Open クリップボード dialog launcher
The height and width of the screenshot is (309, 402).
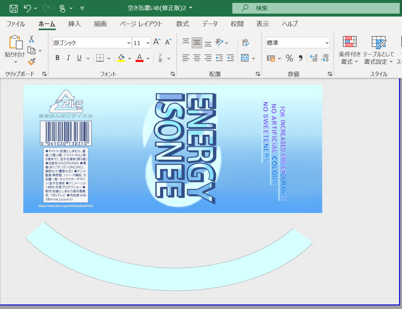pos(44,74)
